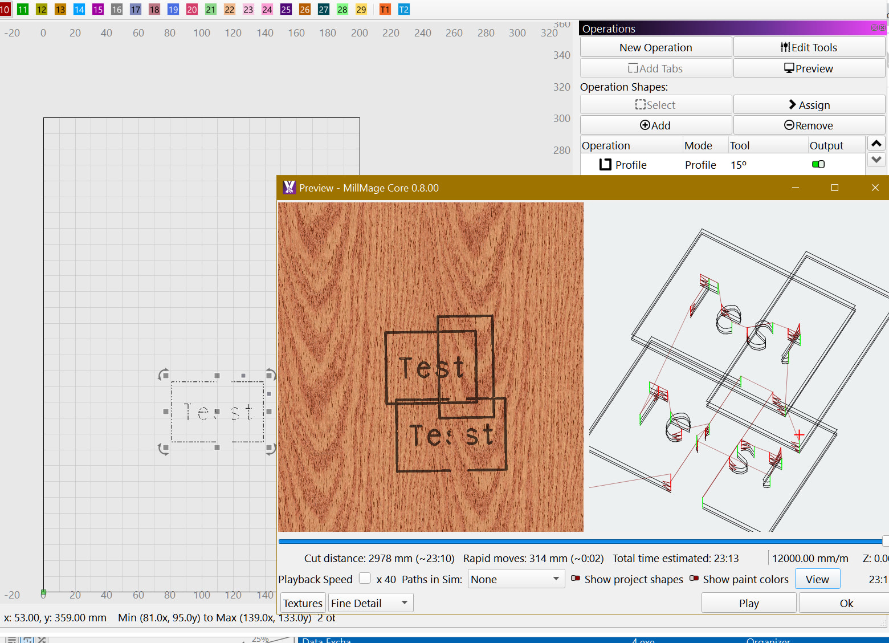Viewport: 889px width, 643px height.
Task: Move operation up with arrow
Action: 876,144
